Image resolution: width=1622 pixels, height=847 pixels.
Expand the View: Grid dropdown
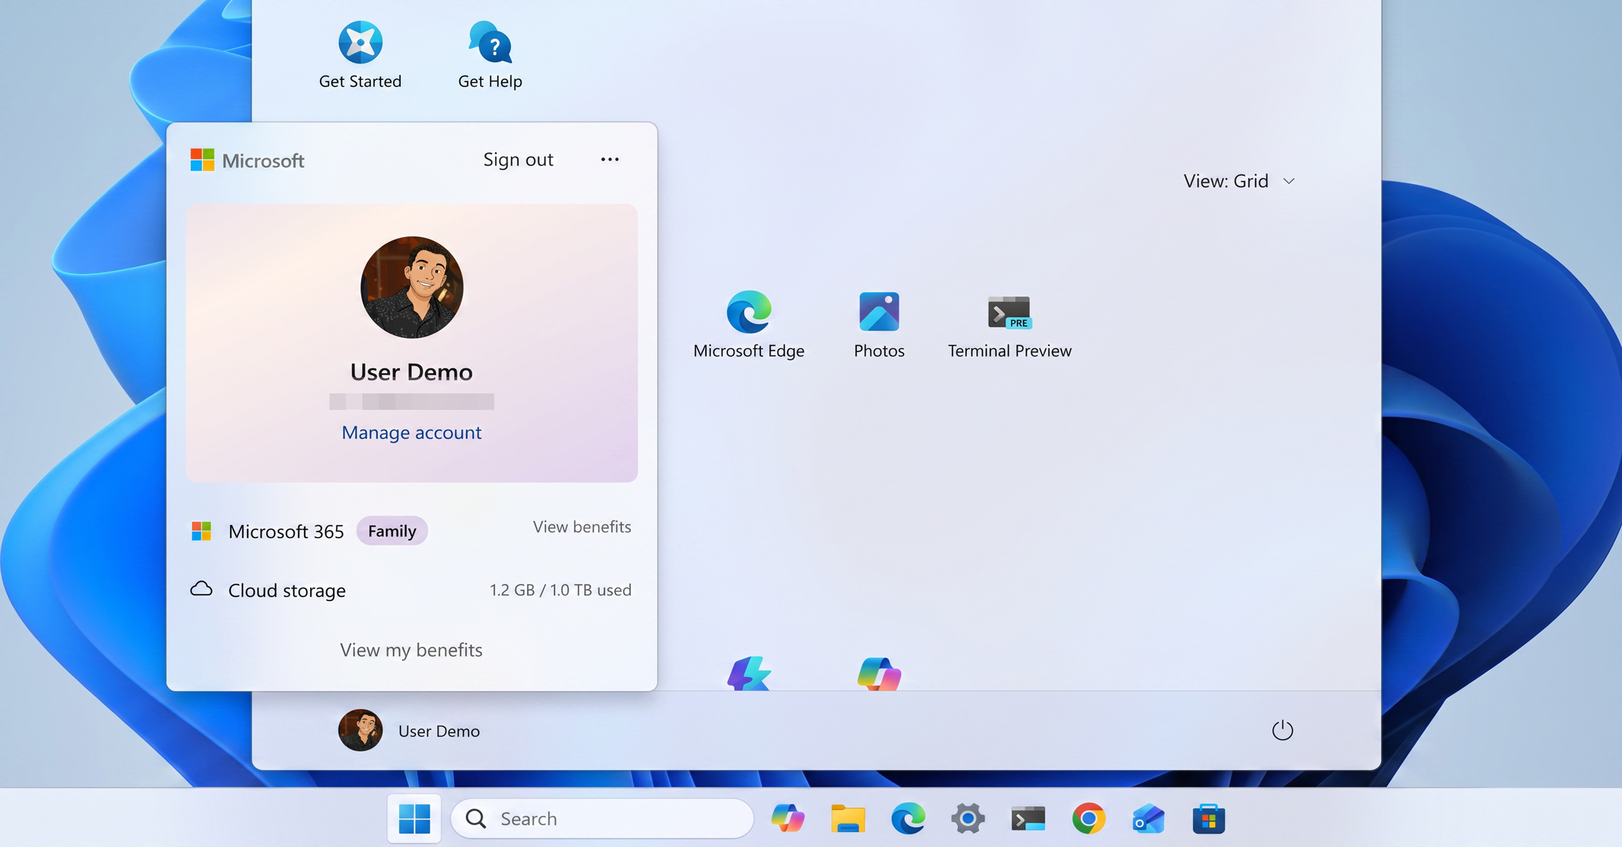coord(1239,181)
